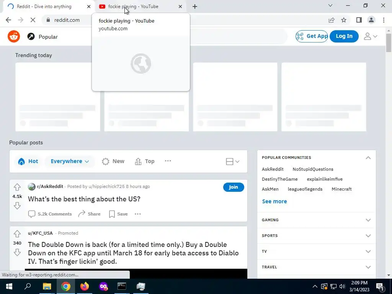This screenshot has height=294, width=392.
Task: Sort posts by New
Action: [113, 161]
